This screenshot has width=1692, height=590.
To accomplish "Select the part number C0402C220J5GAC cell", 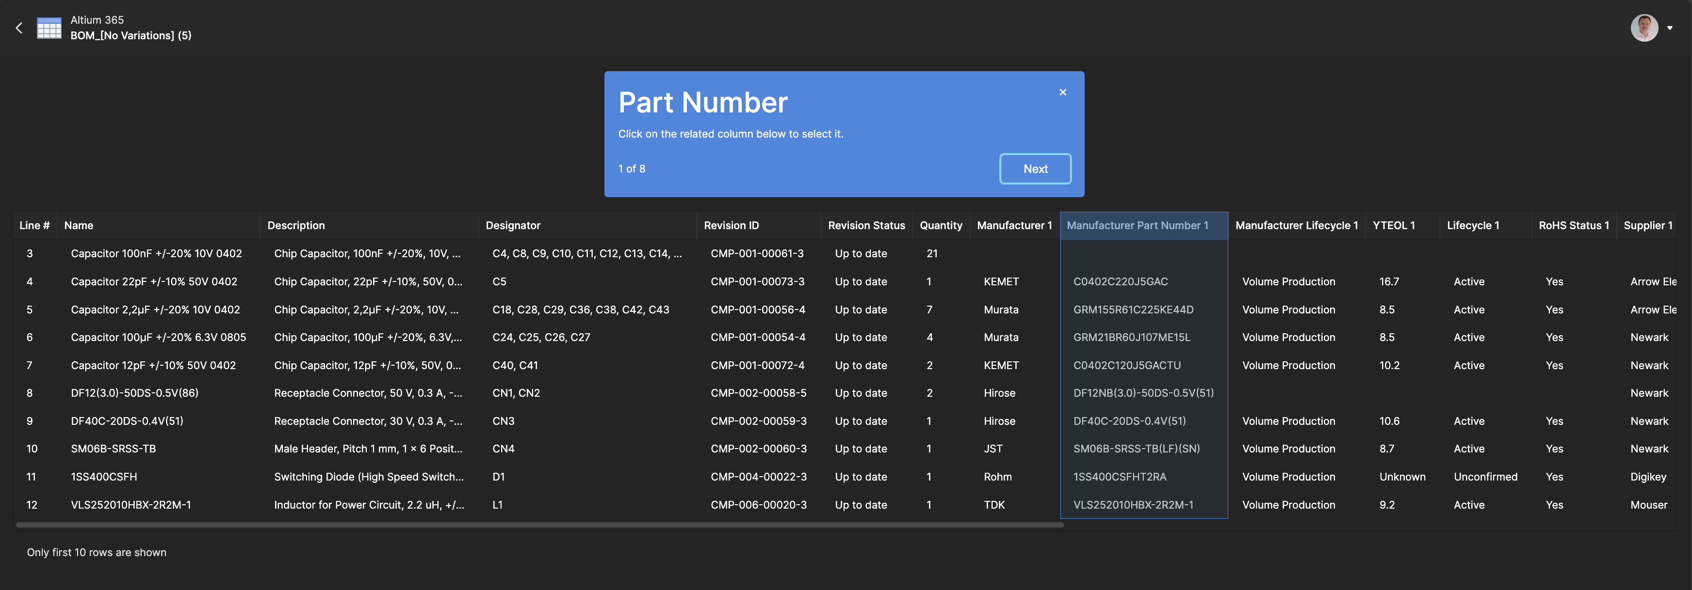I will pyautogui.click(x=1121, y=281).
